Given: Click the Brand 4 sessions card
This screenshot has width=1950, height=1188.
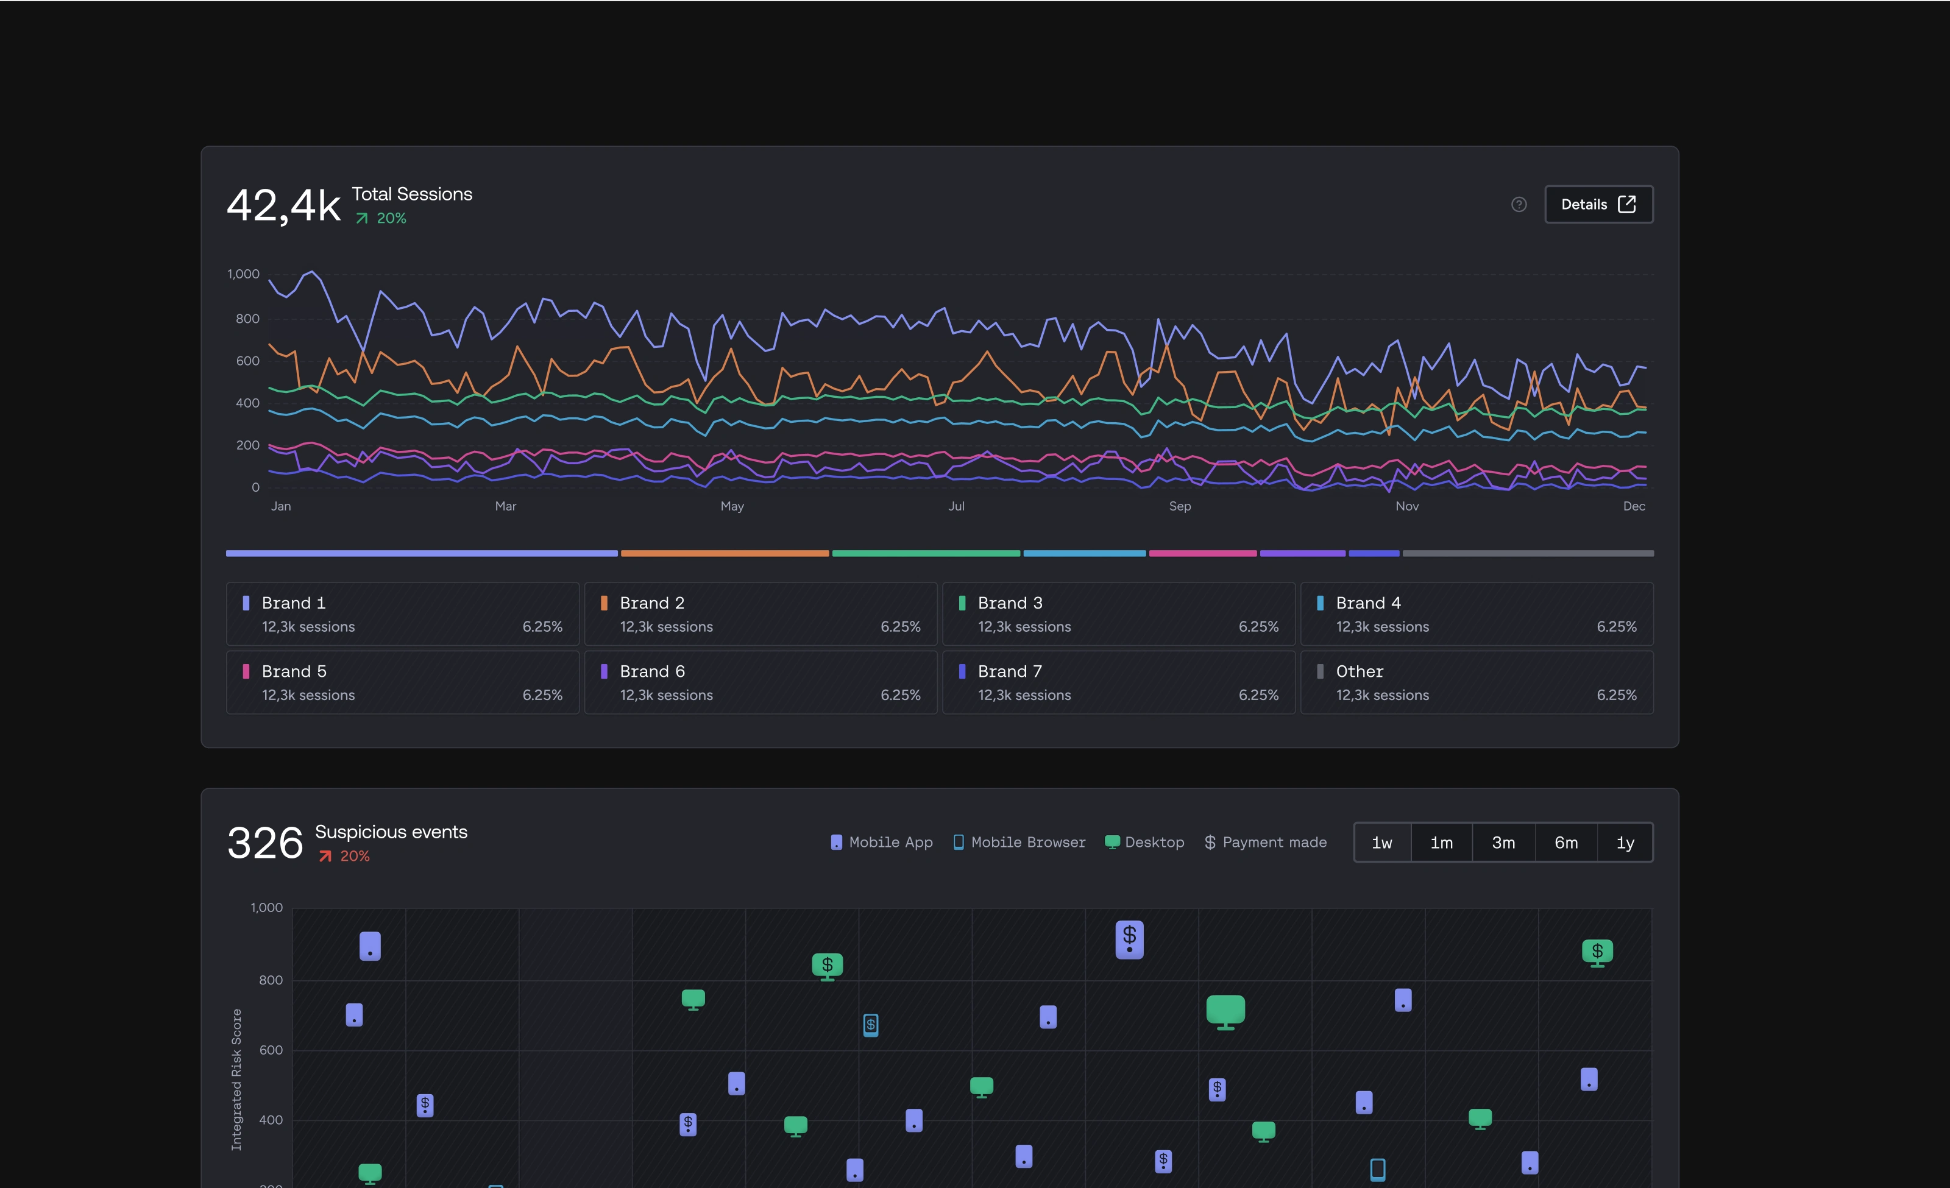Looking at the screenshot, I should point(1477,613).
